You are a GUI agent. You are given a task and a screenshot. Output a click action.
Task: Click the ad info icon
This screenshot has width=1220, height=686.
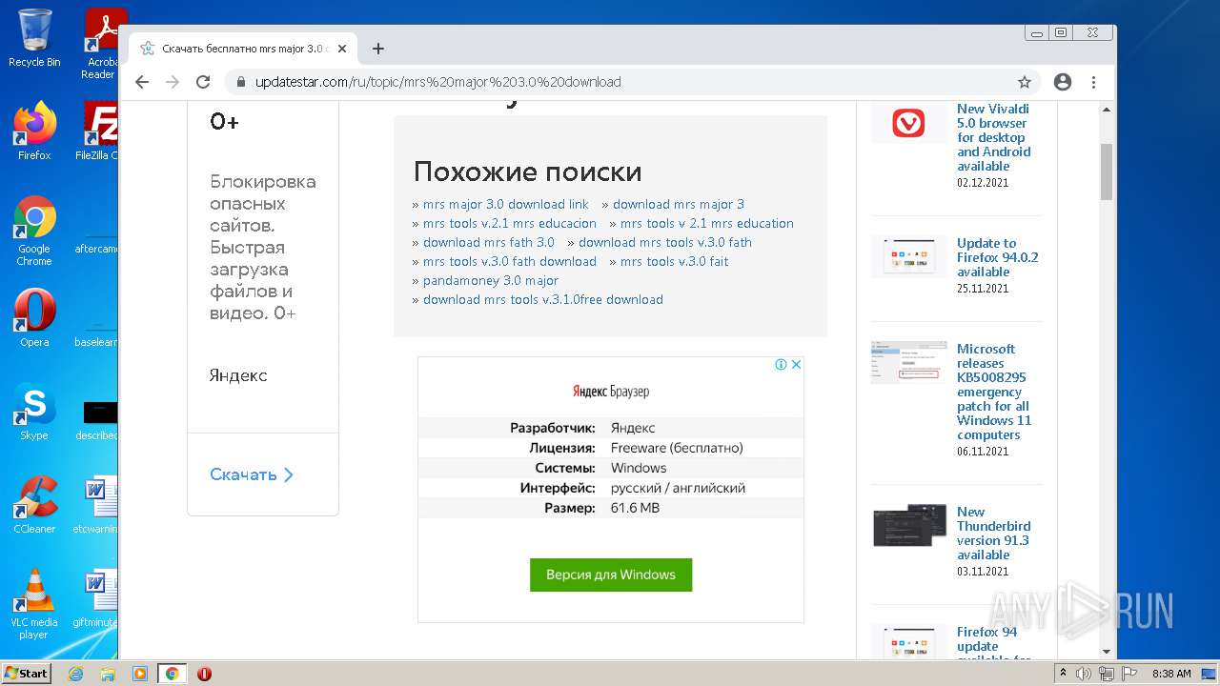tap(781, 364)
